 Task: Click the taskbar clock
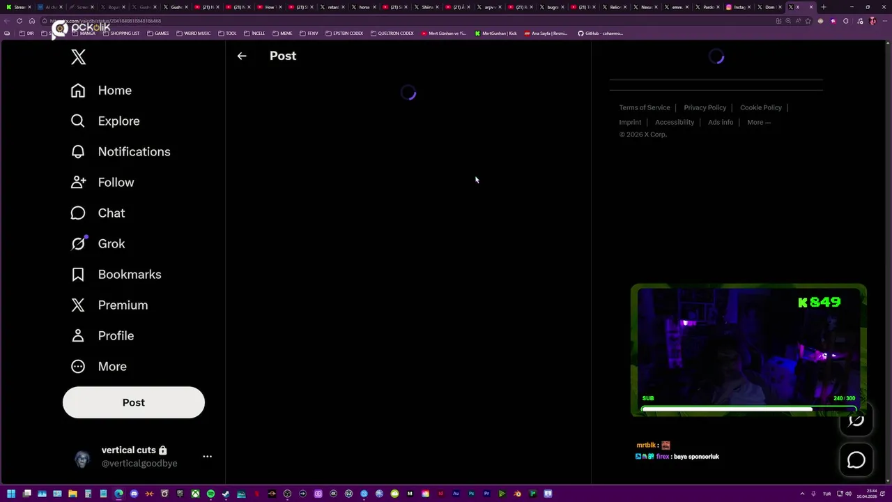pyautogui.click(x=866, y=494)
